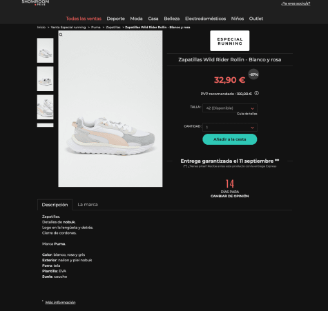Expand the Talla size dropdown
328x311 pixels.
230,108
